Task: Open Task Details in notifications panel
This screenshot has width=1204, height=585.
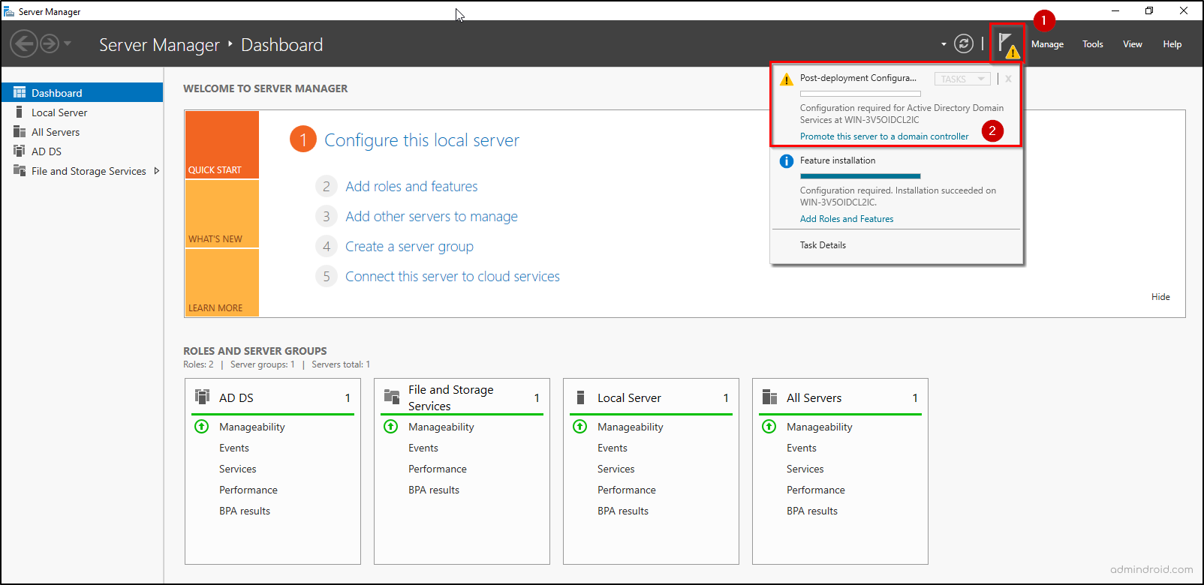Action: 823,245
